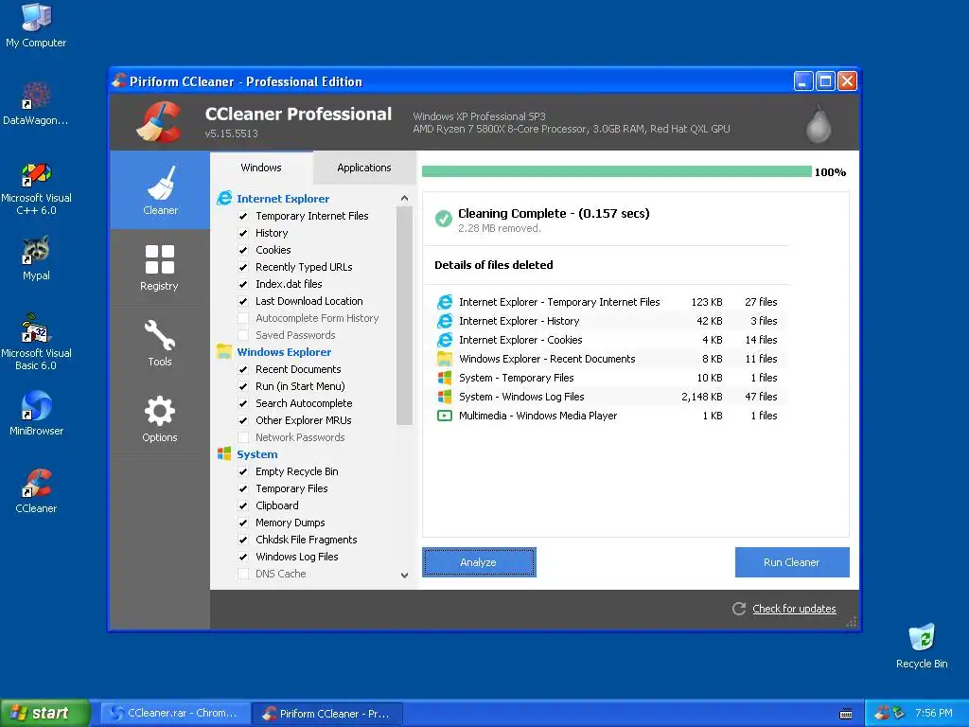
Task: Click '27 files' count in results
Action: point(761,302)
